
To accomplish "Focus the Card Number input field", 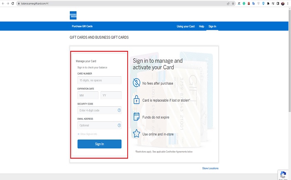I will [99, 80].
